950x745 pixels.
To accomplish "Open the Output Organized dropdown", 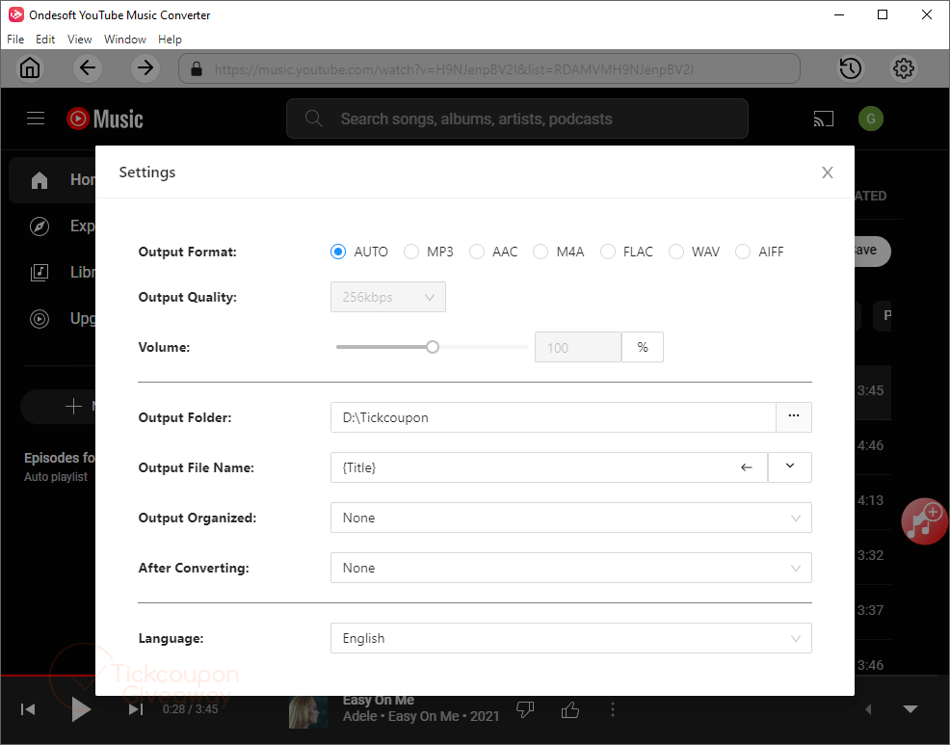I will tap(570, 518).
